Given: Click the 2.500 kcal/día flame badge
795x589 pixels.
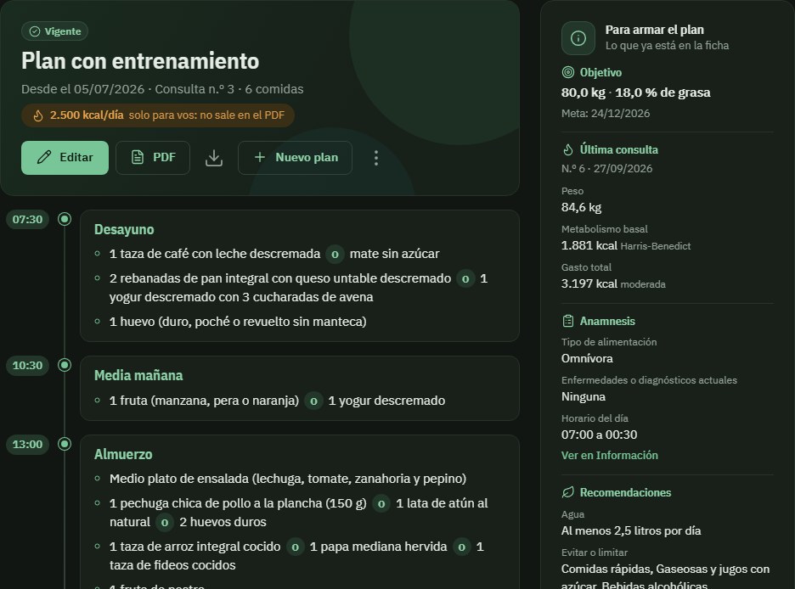Looking at the screenshot, I should pos(158,115).
